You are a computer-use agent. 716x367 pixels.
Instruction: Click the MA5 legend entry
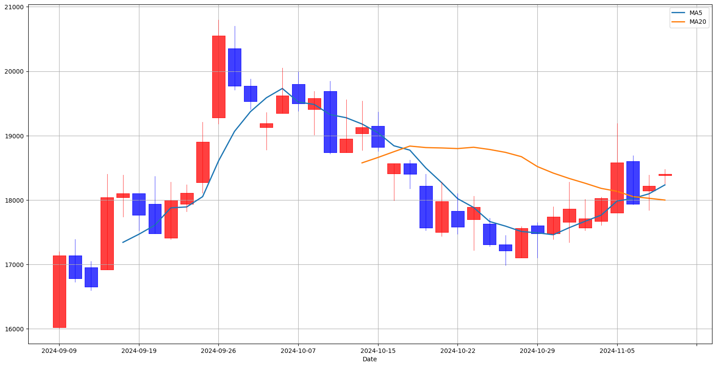(689, 13)
